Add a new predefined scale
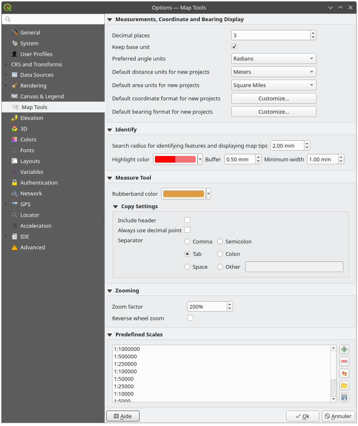 pos(344,349)
